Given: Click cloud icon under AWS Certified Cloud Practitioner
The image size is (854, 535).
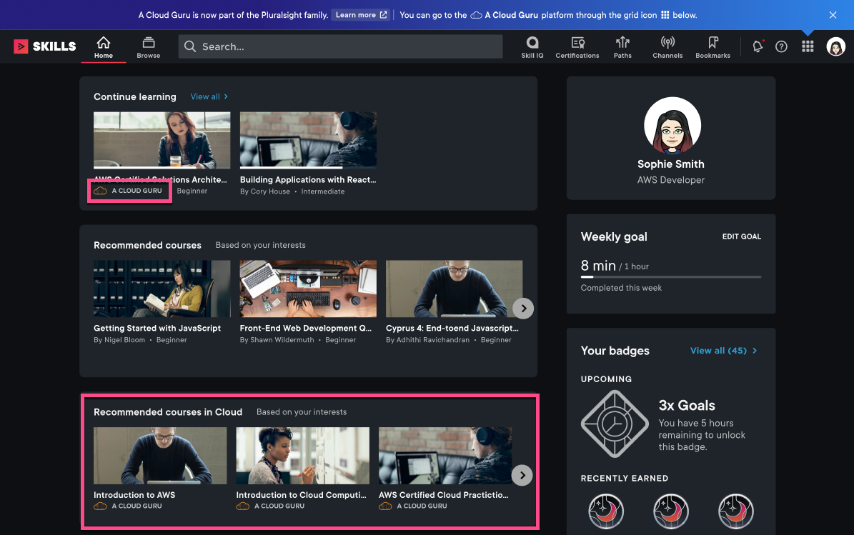Looking at the screenshot, I should click(386, 506).
